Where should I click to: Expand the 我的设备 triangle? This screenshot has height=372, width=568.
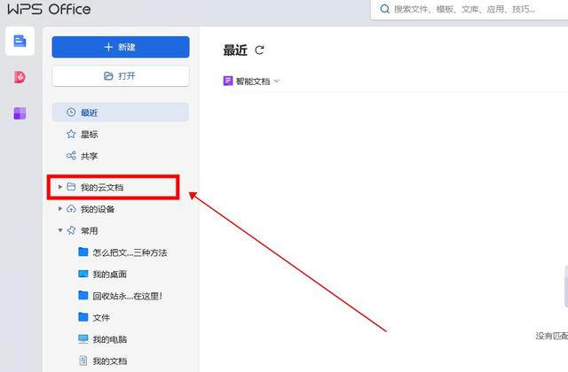click(x=60, y=209)
